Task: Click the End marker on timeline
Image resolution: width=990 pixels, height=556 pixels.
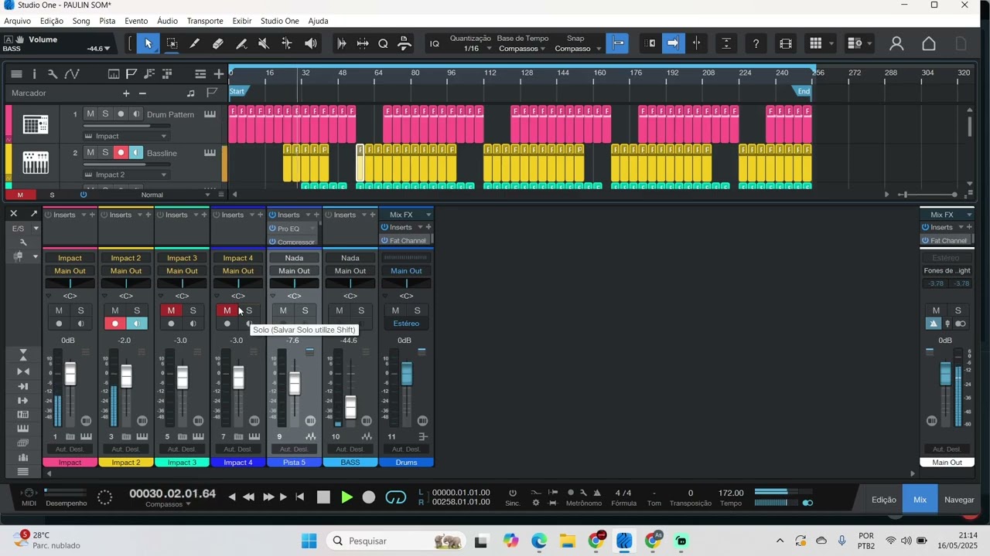Action: click(x=804, y=91)
